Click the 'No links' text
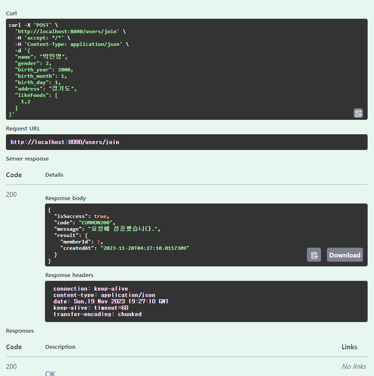This screenshot has width=374, height=376. tap(354, 366)
